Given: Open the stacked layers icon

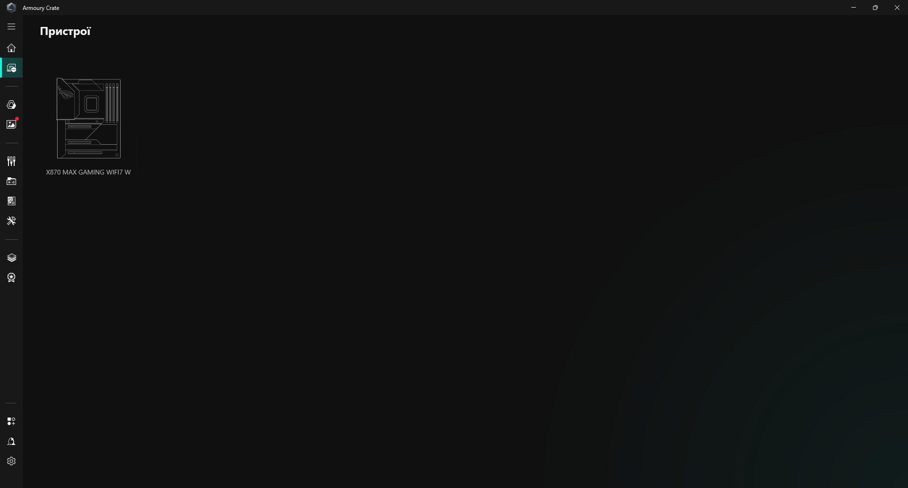Looking at the screenshot, I should click(x=11, y=258).
